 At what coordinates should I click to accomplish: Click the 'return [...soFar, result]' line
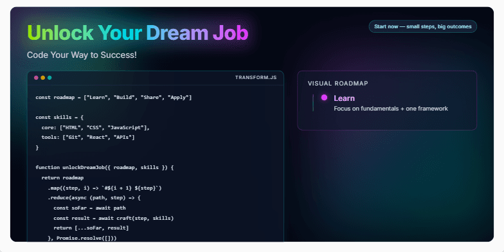click(x=91, y=228)
